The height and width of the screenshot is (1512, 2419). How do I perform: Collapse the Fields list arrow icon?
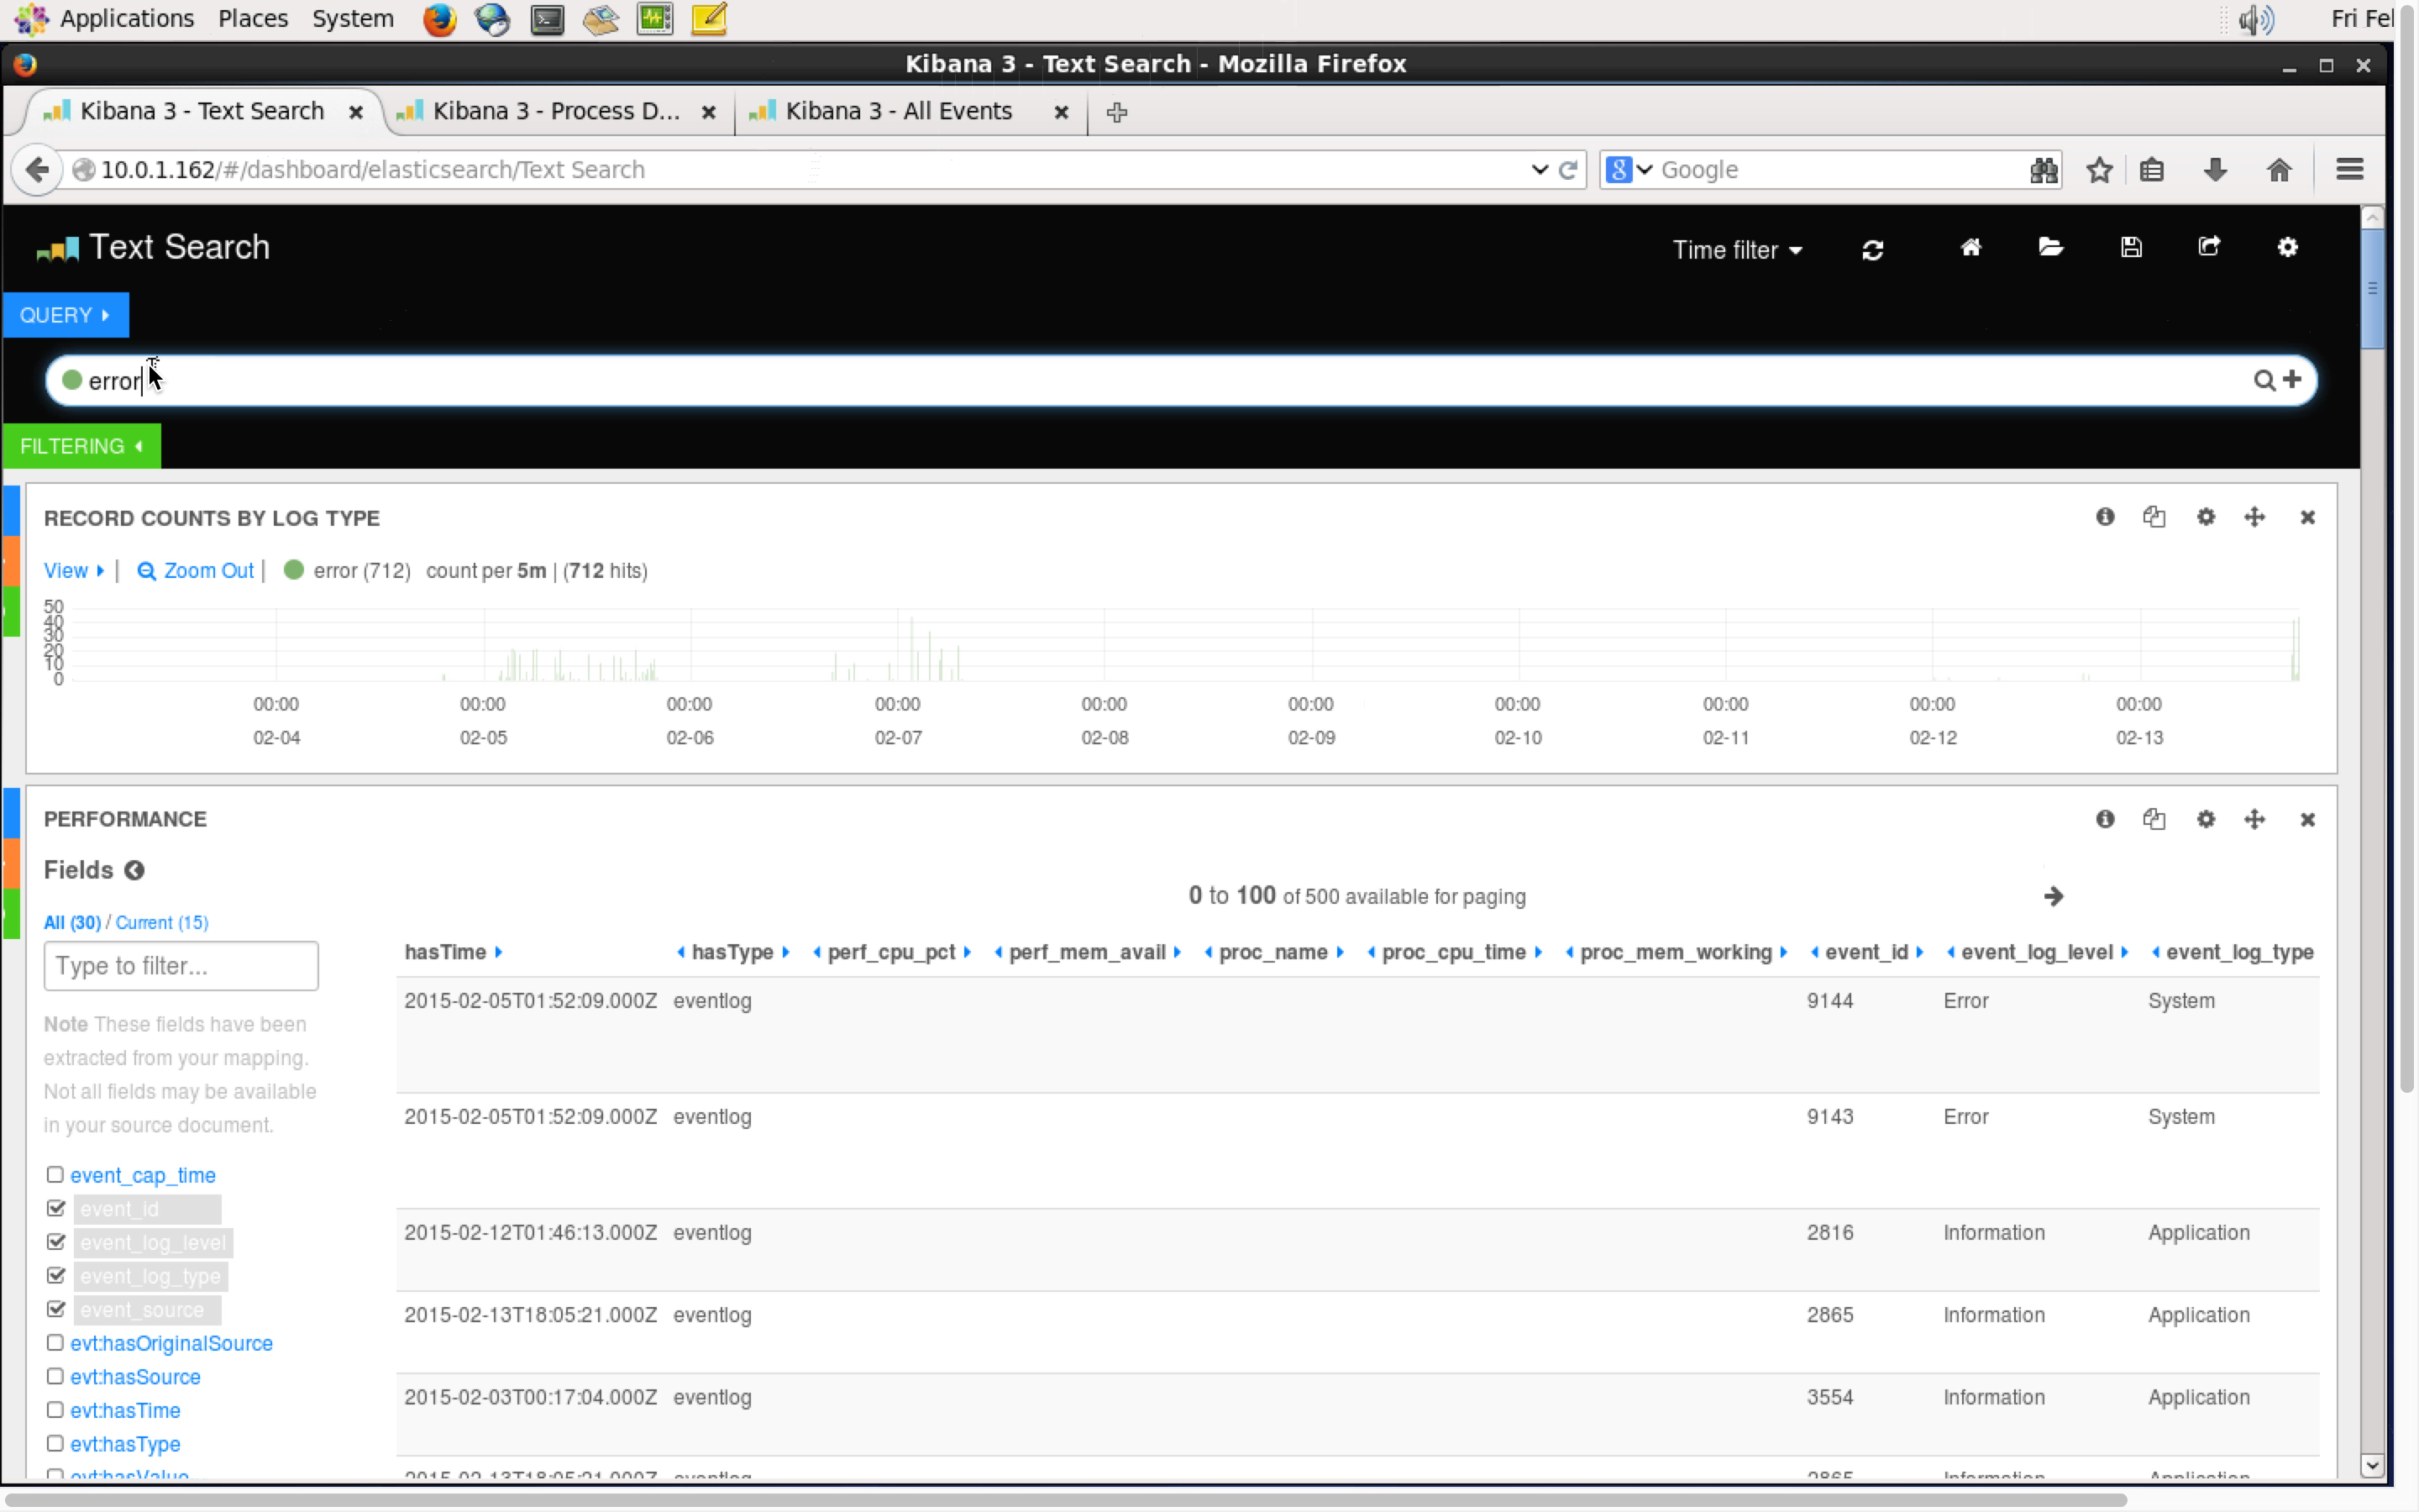pos(134,870)
